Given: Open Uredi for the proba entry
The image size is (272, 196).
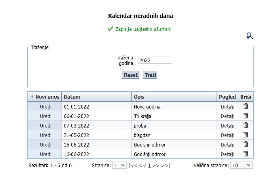Looking at the screenshot, I should pos(46,126).
